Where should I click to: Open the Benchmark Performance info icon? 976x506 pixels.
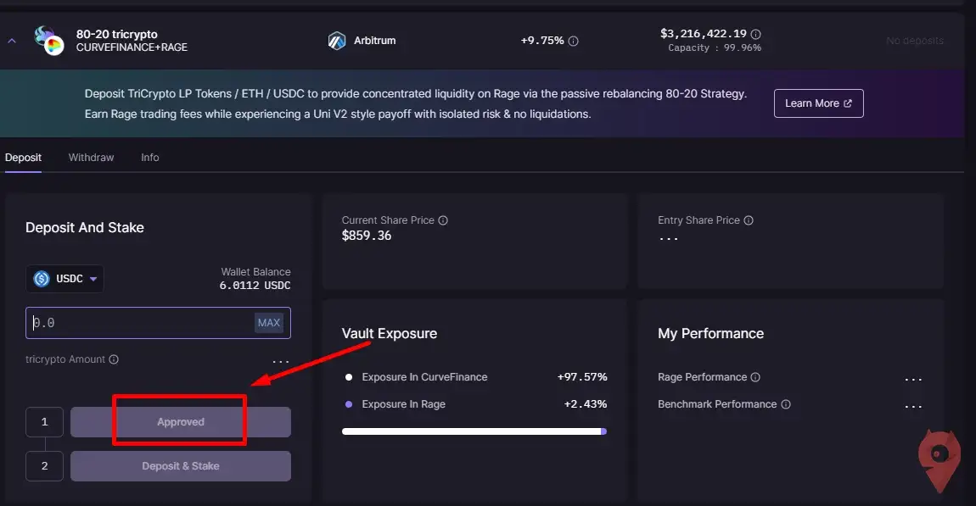click(786, 404)
